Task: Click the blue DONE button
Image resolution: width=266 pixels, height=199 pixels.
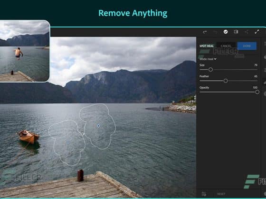Action: pos(247,46)
